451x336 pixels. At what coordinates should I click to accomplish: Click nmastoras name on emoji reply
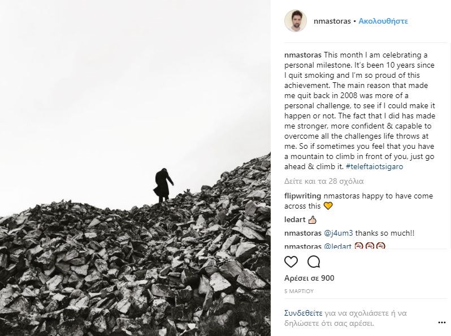pos(302,246)
